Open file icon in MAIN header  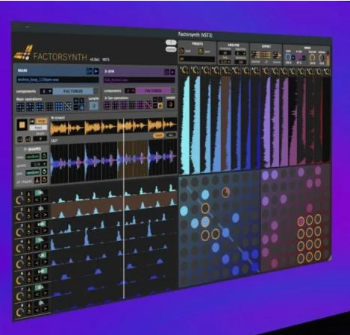coord(90,72)
